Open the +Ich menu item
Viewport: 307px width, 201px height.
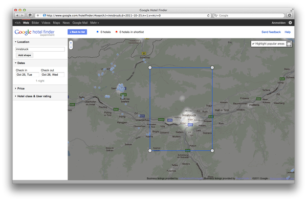pos(17,23)
